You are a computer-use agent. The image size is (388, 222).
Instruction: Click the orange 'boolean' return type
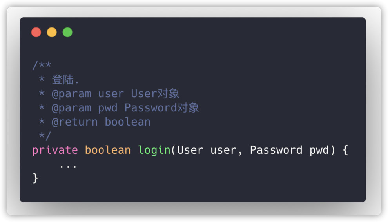point(108,150)
